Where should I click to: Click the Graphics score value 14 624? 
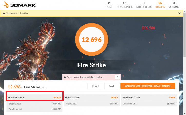click(x=57, y=98)
